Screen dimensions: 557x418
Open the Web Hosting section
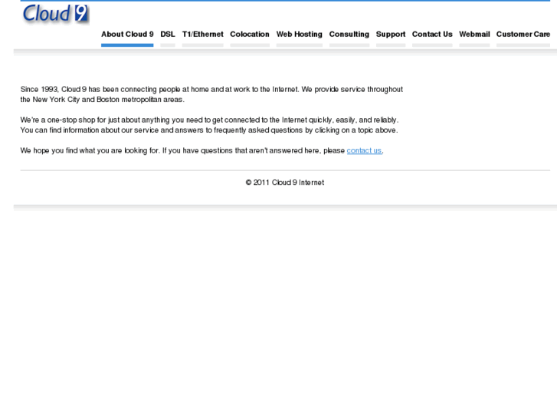point(299,35)
